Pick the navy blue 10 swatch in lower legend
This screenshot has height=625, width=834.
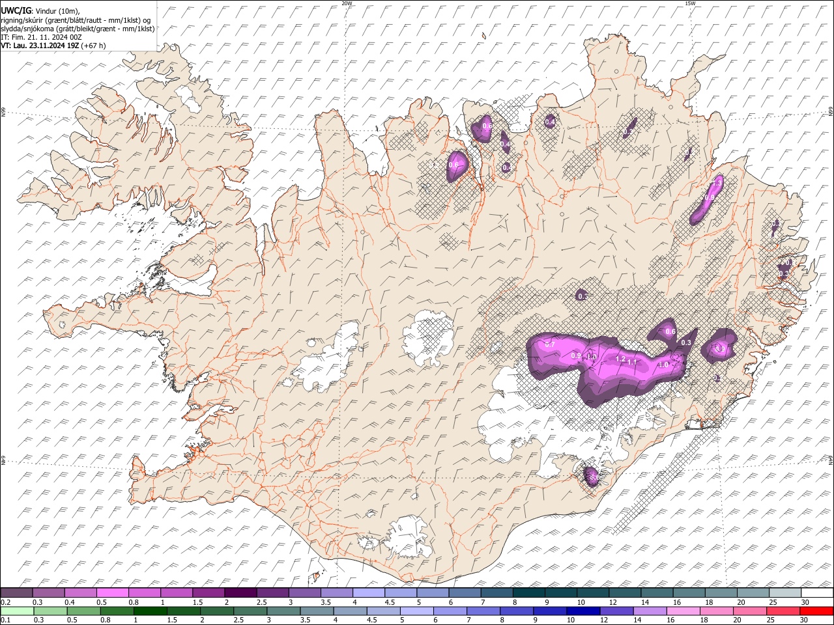point(582,611)
